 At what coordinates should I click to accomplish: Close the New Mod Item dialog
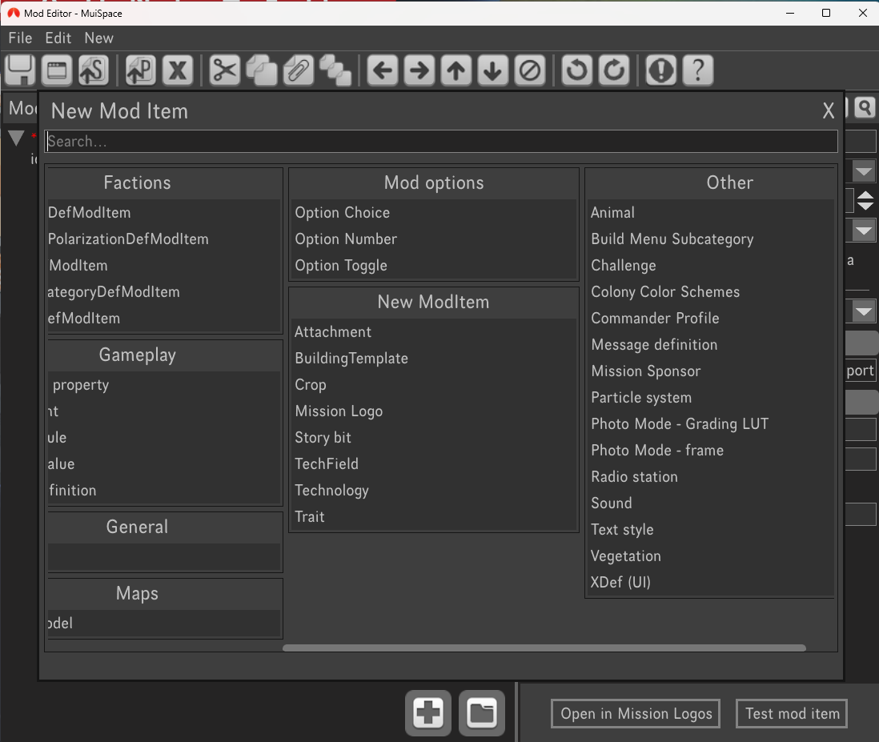829,111
